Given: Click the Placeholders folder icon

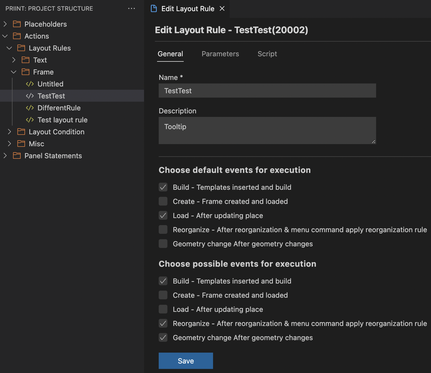Looking at the screenshot, I should (x=17, y=24).
